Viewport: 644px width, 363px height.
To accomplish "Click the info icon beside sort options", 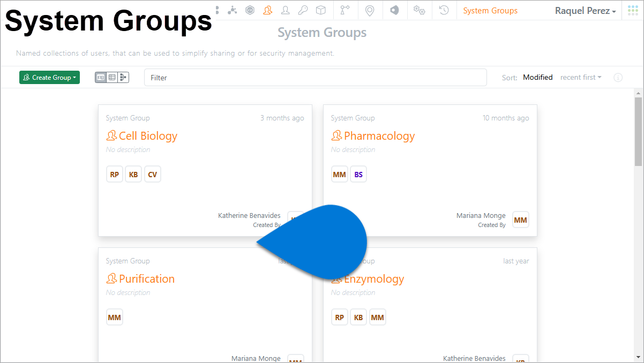I will point(618,78).
